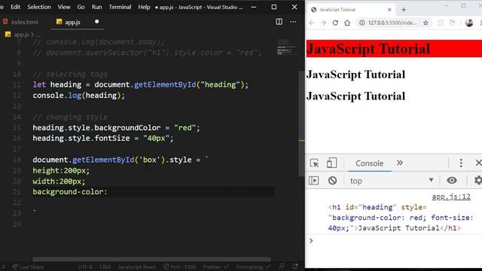Bookmark this page with the star

[x=426, y=23]
